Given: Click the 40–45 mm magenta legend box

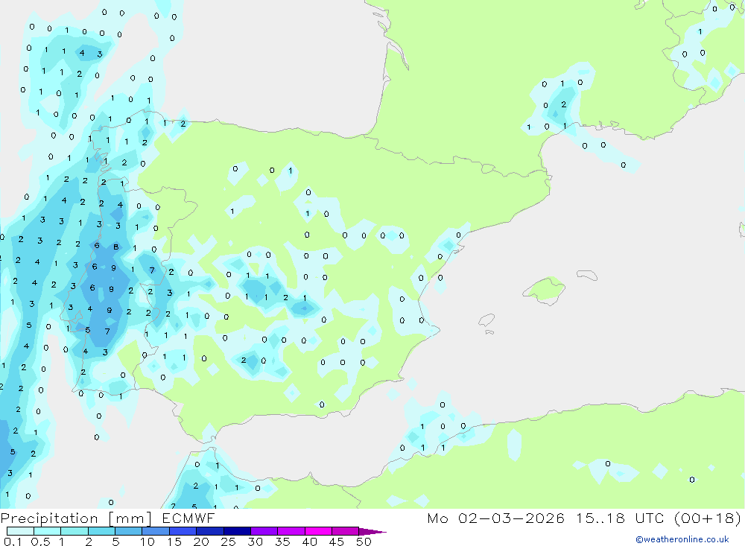Looking at the screenshot, I should 318,531.
